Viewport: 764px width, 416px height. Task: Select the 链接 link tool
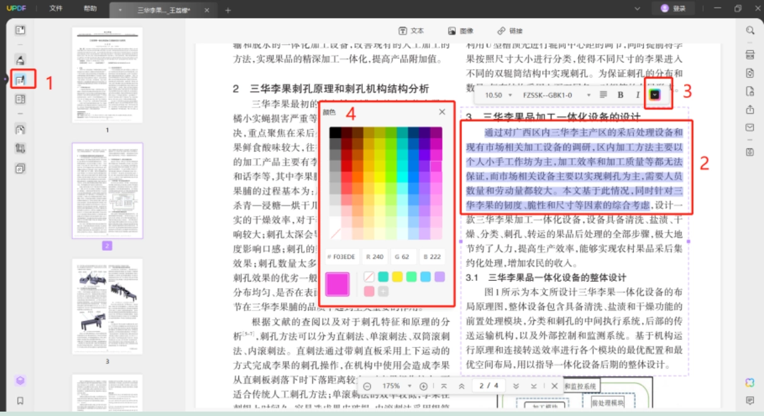(x=510, y=31)
